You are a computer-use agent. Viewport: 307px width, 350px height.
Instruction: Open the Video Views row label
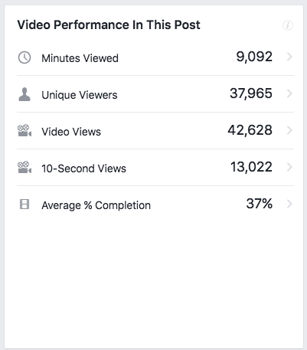[71, 132]
